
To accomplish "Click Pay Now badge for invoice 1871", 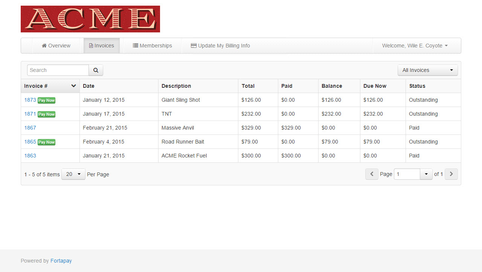I will click(47, 114).
